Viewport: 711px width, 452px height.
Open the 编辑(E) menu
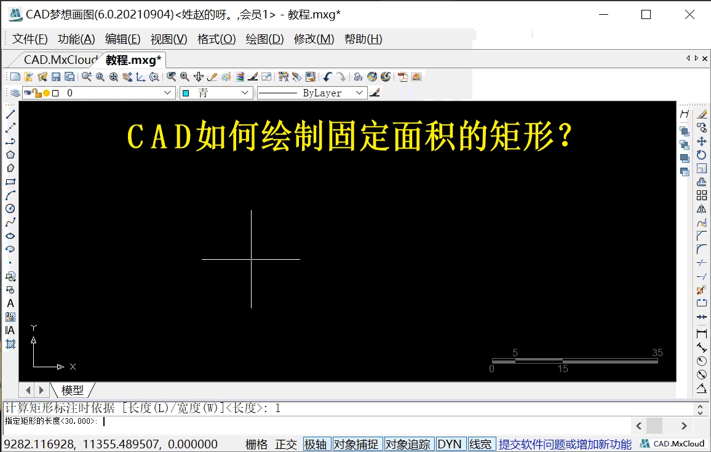tap(122, 39)
